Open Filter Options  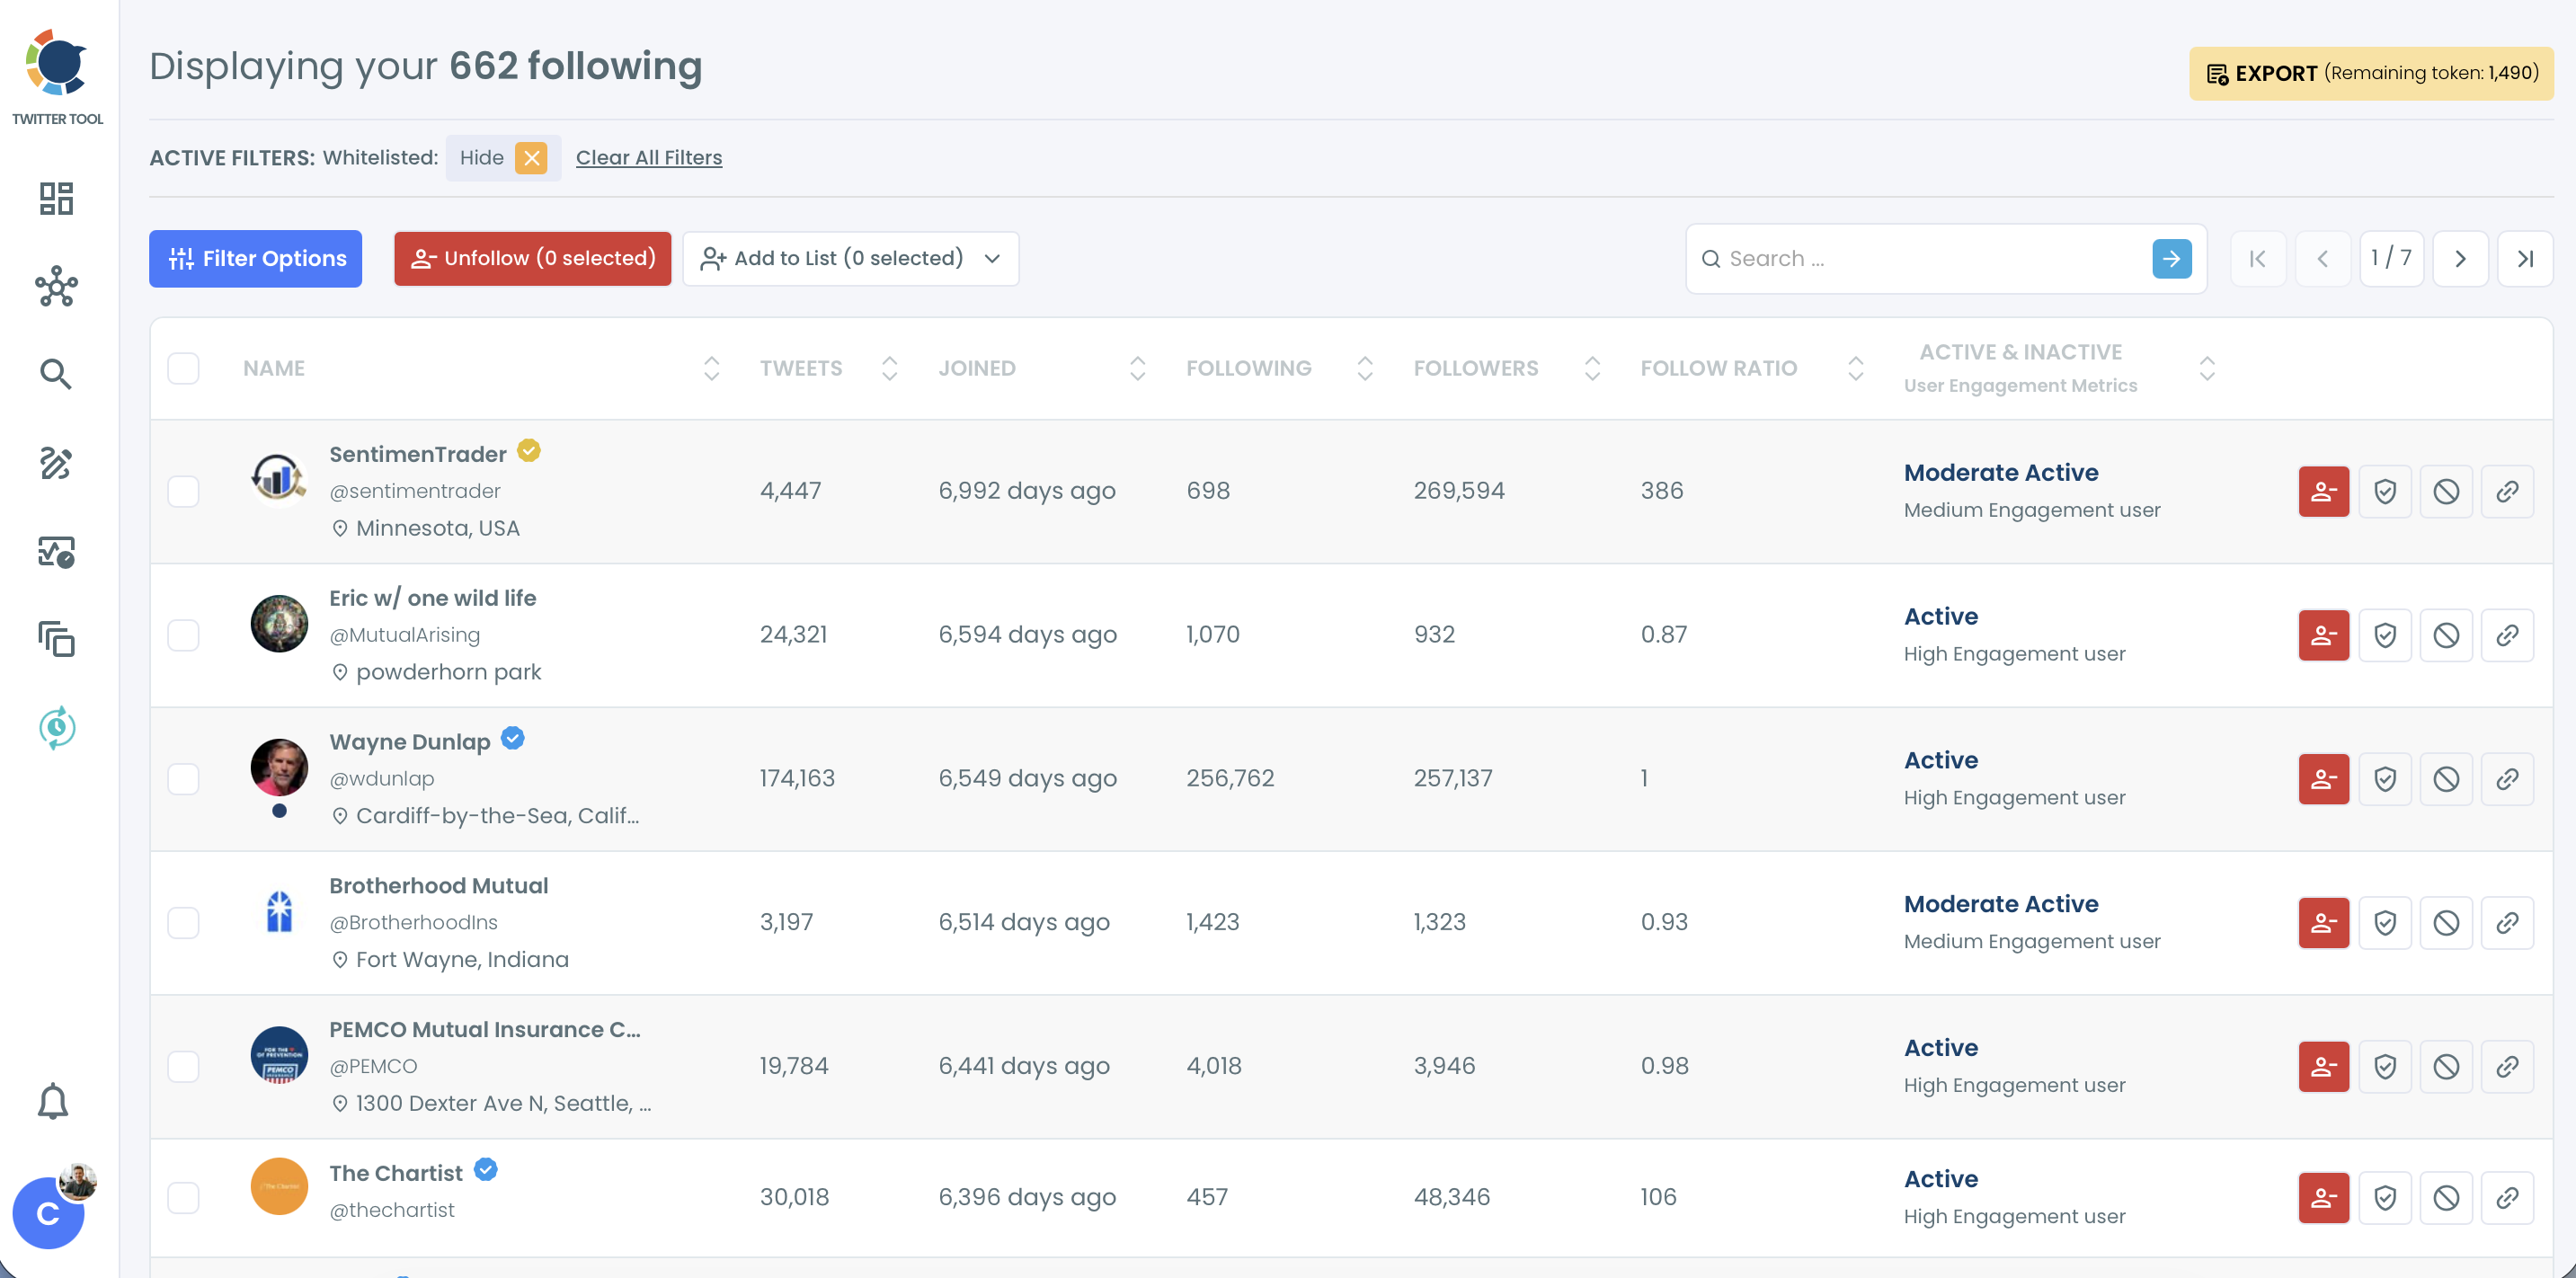(x=255, y=258)
